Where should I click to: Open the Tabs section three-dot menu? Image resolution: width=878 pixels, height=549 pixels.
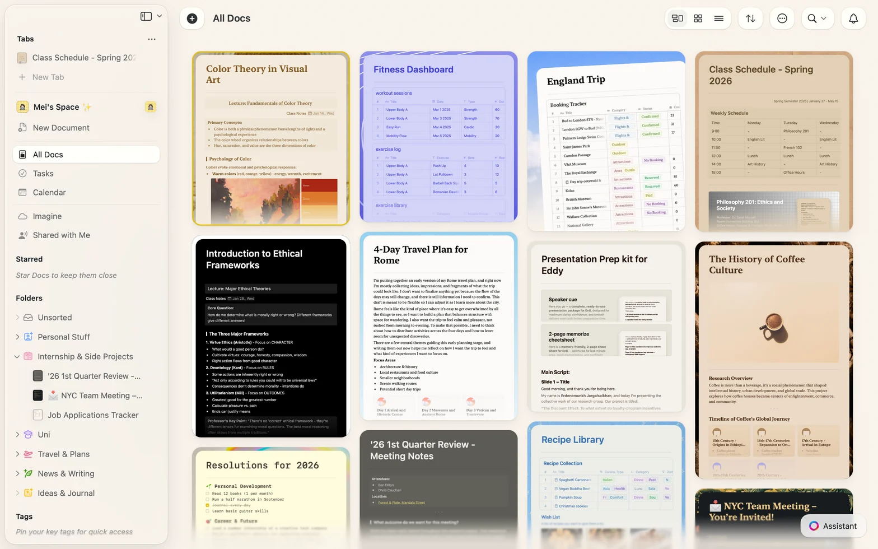coord(151,39)
